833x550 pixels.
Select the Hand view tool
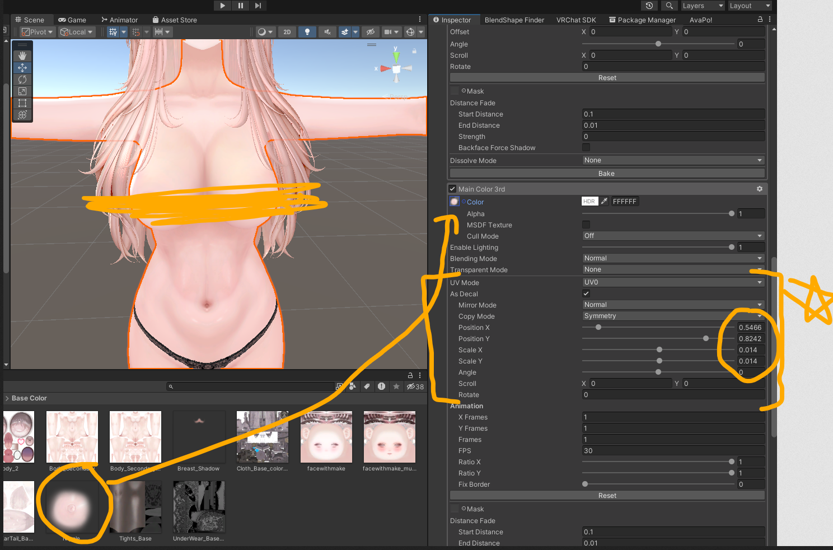22,56
